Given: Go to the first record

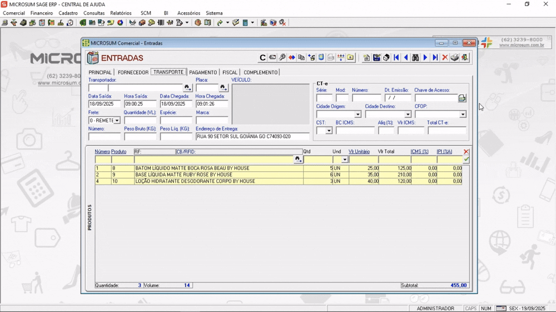Looking at the screenshot, I should [x=396, y=57].
